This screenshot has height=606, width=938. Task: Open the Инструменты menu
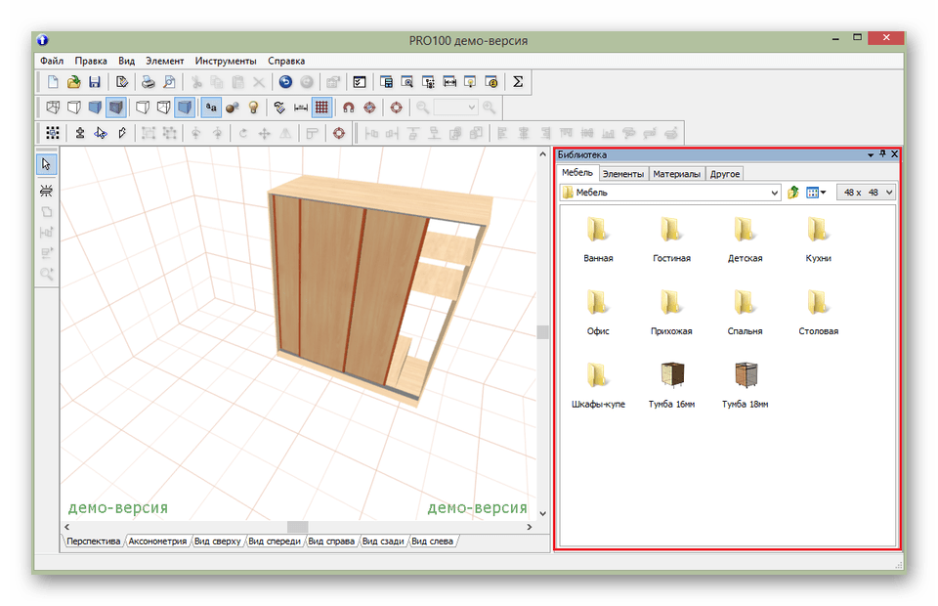coord(226,61)
